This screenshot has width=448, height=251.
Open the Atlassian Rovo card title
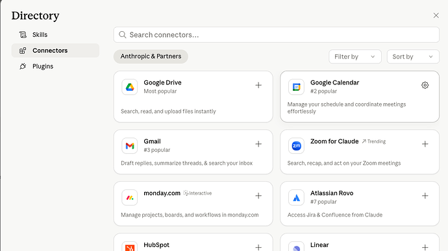pyautogui.click(x=332, y=193)
